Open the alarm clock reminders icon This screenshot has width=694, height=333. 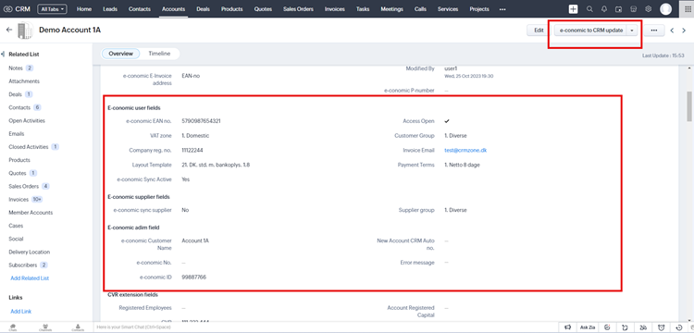(662, 327)
